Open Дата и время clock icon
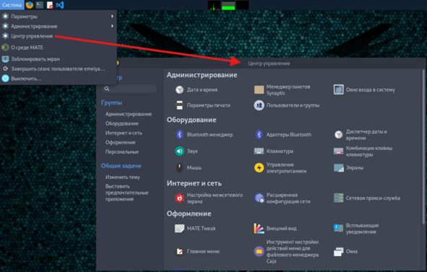 click(x=179, y=89)
